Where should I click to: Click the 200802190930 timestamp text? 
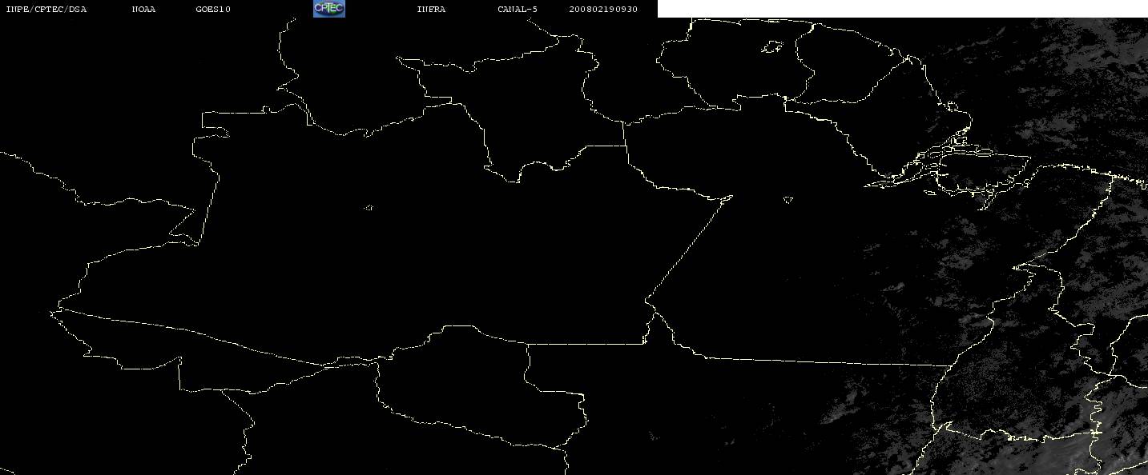(x=603, y=10)
